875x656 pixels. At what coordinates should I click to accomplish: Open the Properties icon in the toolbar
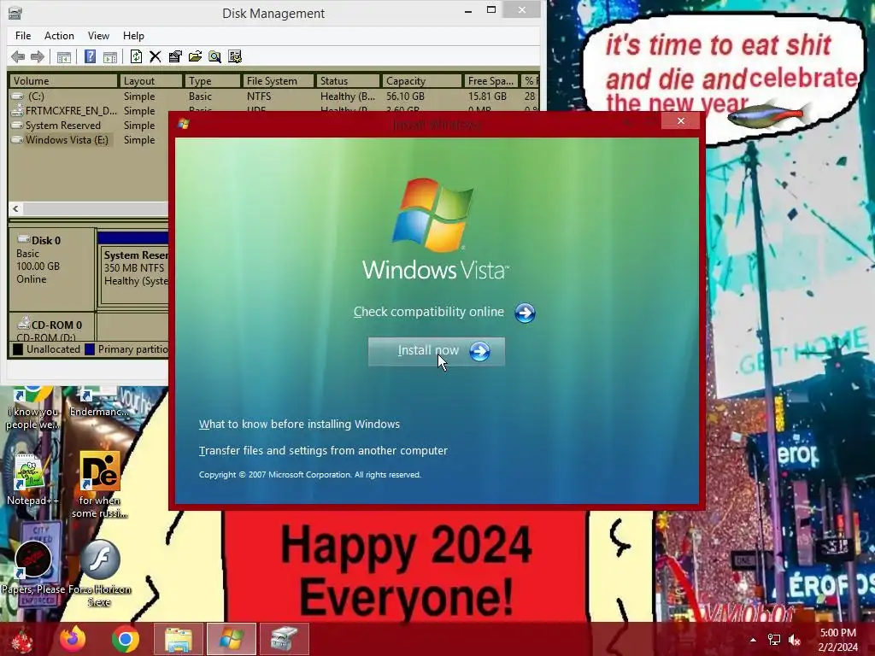pyautogui.click(x=175, y=56)
